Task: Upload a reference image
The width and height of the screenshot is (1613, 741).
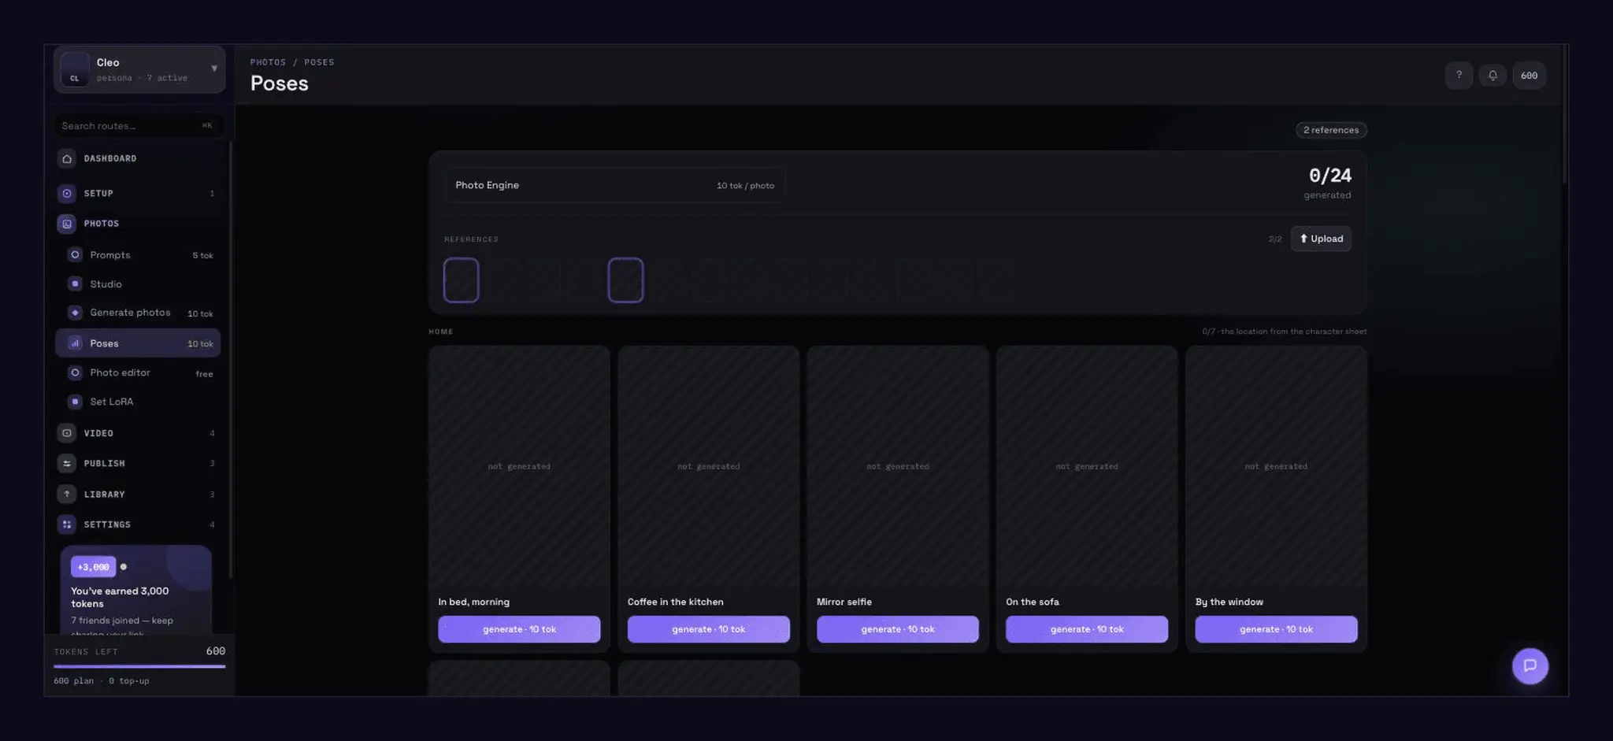Action: [1321, 239]
